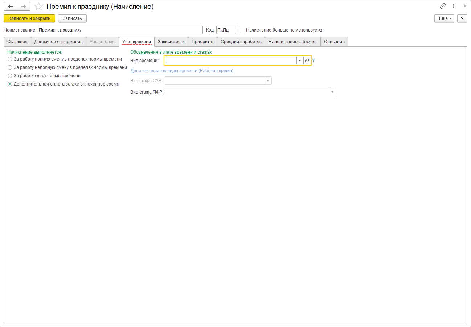Click into the Код input field
This screenshot has height=327, width=471.
point(226,30)
